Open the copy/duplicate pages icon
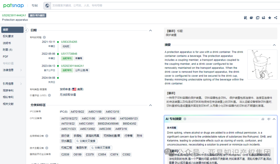The image size is (280, 164). pos(257,18)
